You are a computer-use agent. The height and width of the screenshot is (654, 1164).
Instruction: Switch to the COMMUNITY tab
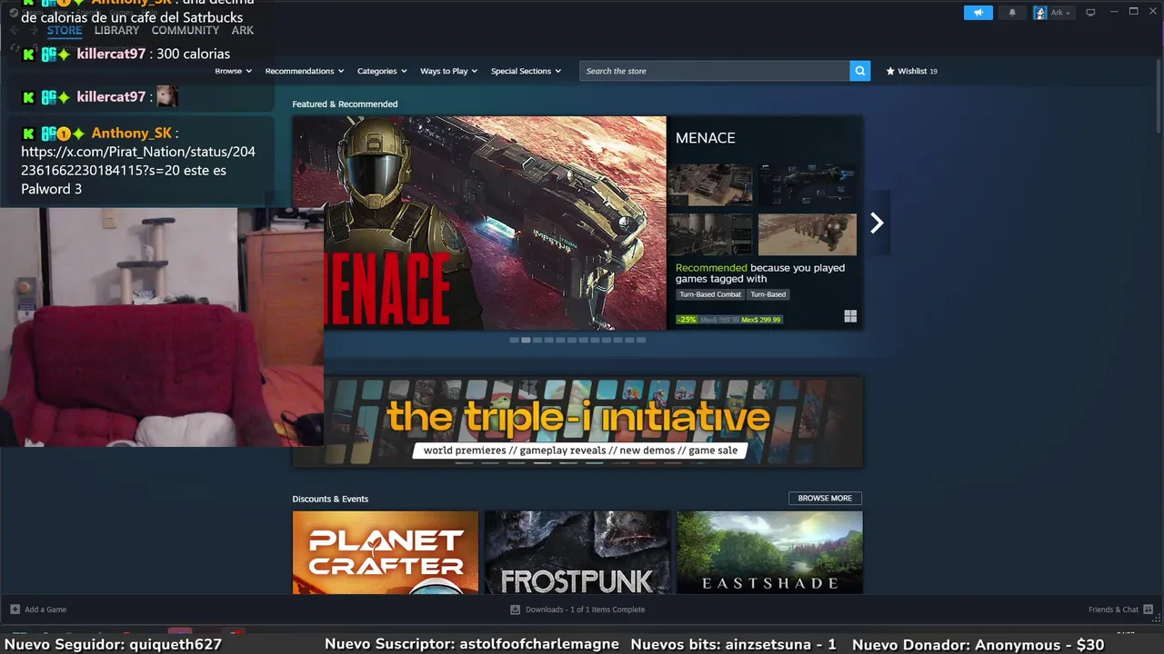click(x=186, y=30)
